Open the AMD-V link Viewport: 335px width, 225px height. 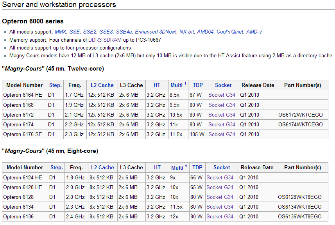coord(254,32)
